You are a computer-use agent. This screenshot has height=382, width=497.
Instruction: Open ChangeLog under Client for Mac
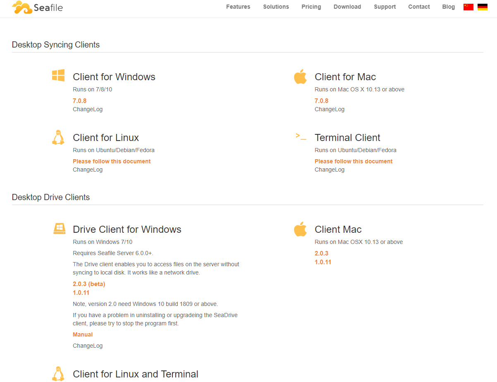(x=329, y=109)
